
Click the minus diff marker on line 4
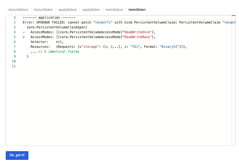click(24, 32)
